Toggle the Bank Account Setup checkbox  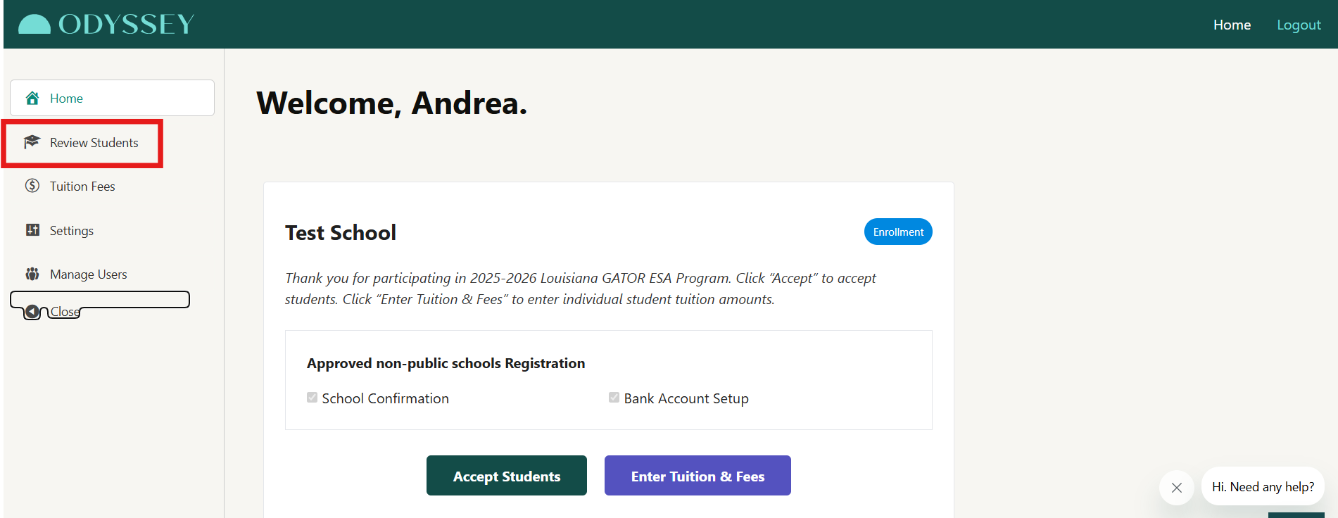point(614,398)
